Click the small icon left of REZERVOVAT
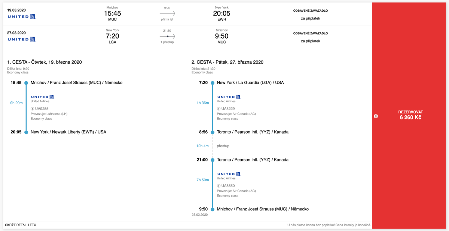This screenshot has width=449, height=231. tap(376, 116)
